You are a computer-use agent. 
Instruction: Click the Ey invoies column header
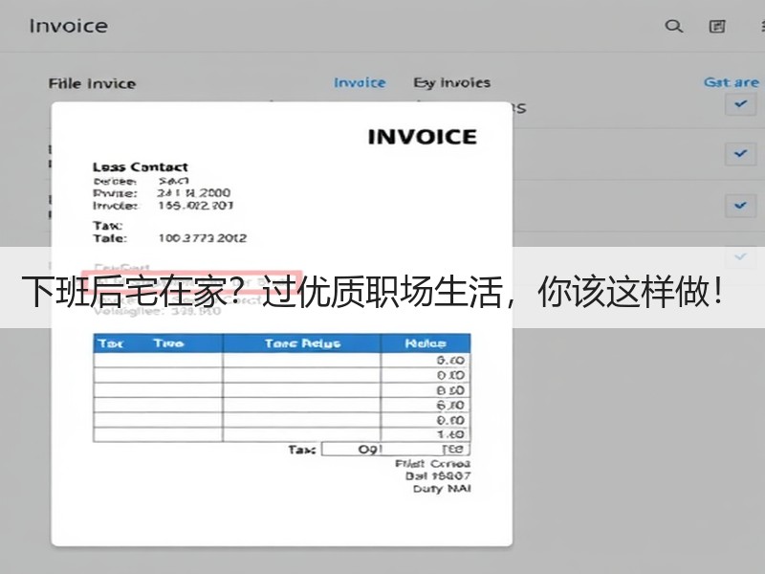(451, 82)
